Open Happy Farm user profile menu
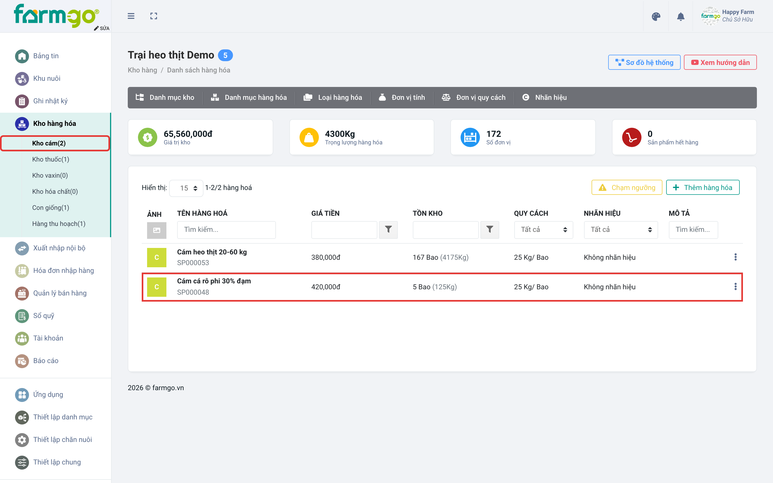Screen dimensions: 773x483 [728, 16]
